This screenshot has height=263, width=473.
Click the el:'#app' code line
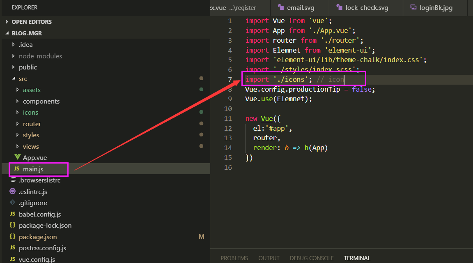click(273, 128)
